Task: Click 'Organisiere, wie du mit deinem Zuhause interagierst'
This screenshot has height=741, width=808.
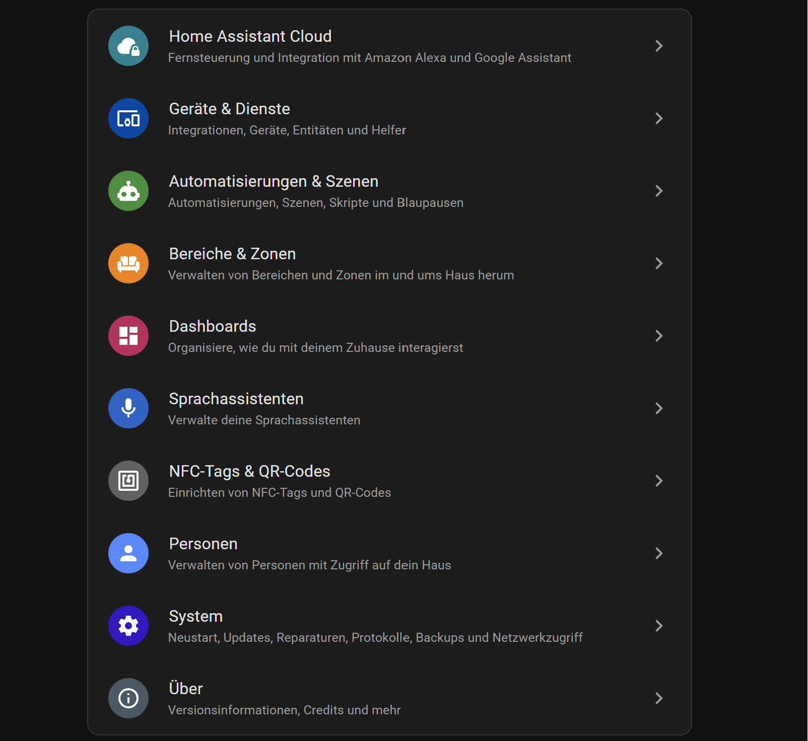Action: 315,348
